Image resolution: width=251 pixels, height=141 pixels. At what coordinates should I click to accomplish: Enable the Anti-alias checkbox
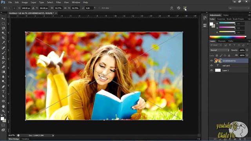pos(99,8)
